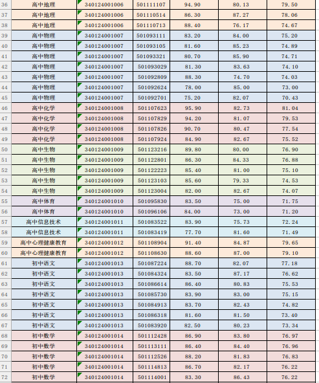Viewport: 319px width, 383px height.
Task: Click the 高中信息技术 cell in row 58
Action: (44, 232)
